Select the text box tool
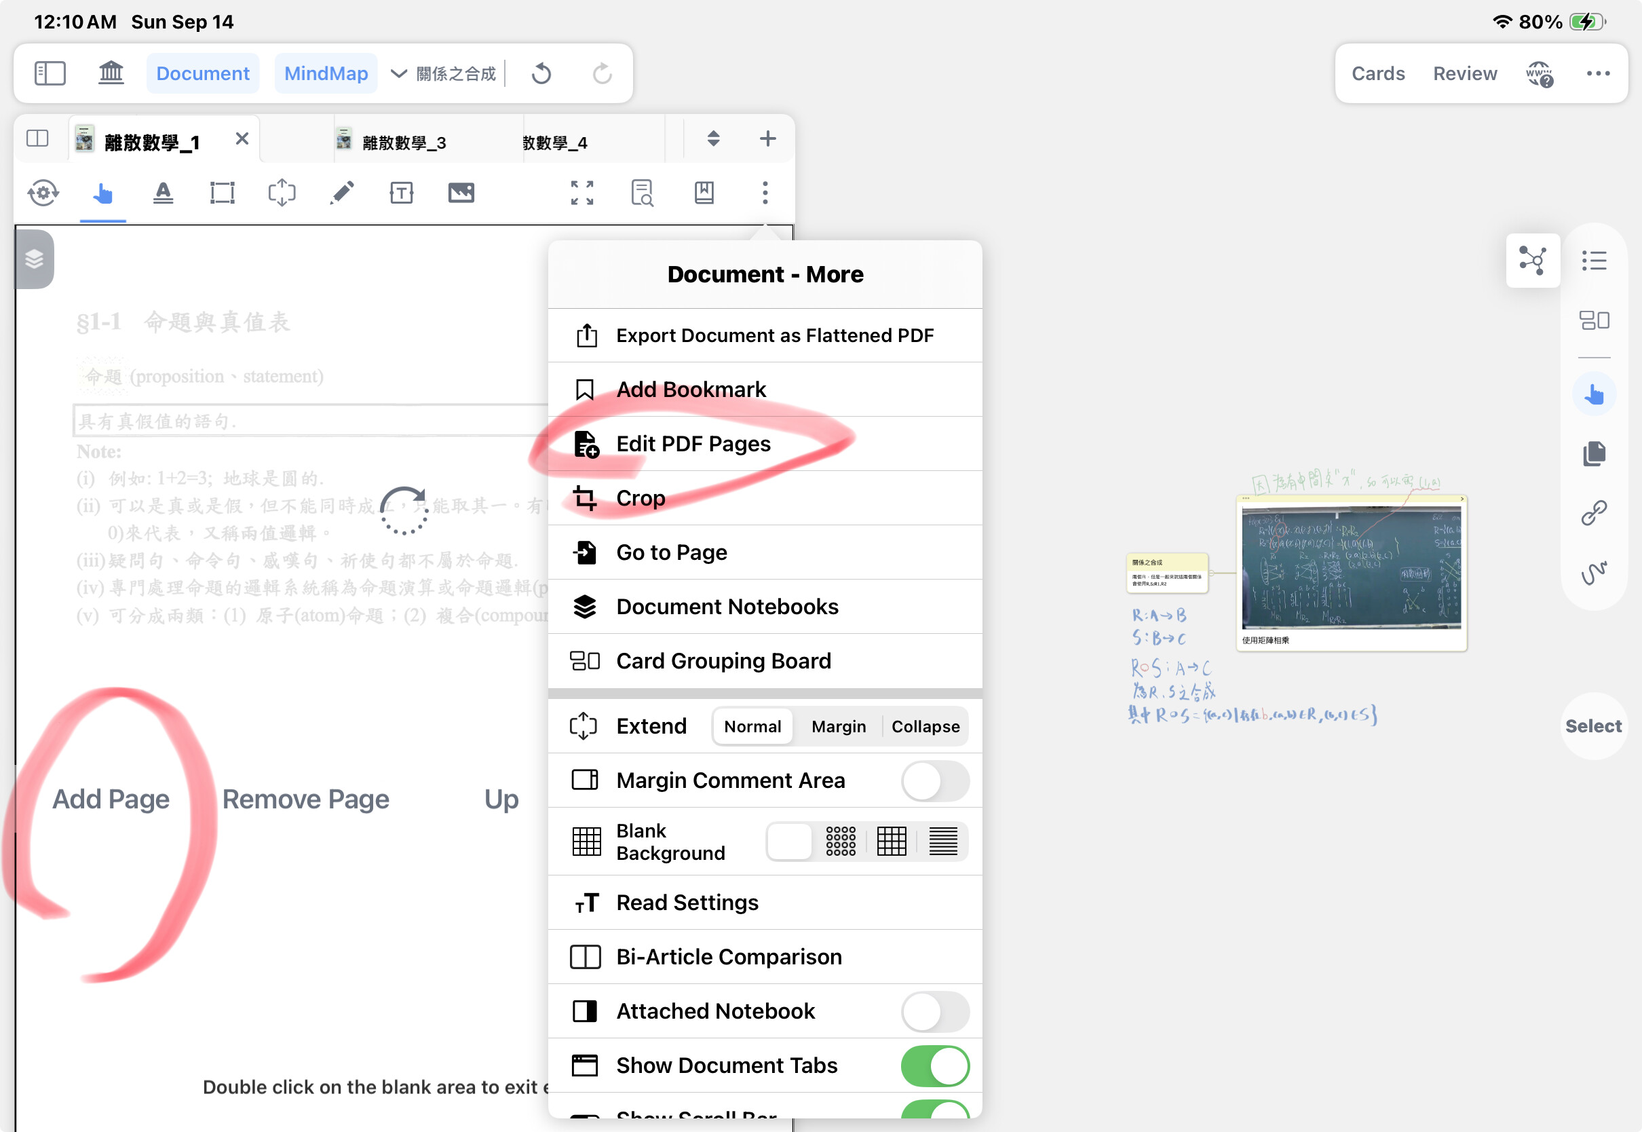This screenshot has width=1642, height=1132. coord(401,193)
